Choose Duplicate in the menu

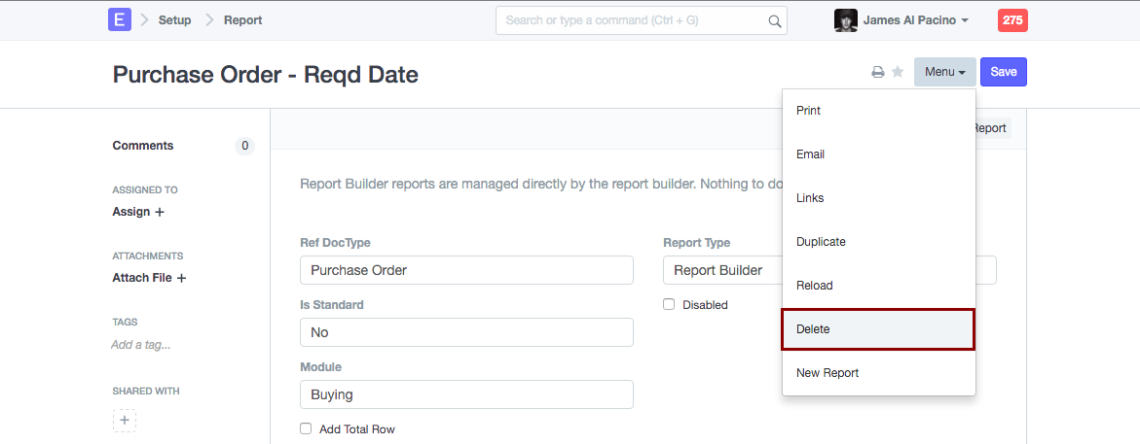click(821, 242)
